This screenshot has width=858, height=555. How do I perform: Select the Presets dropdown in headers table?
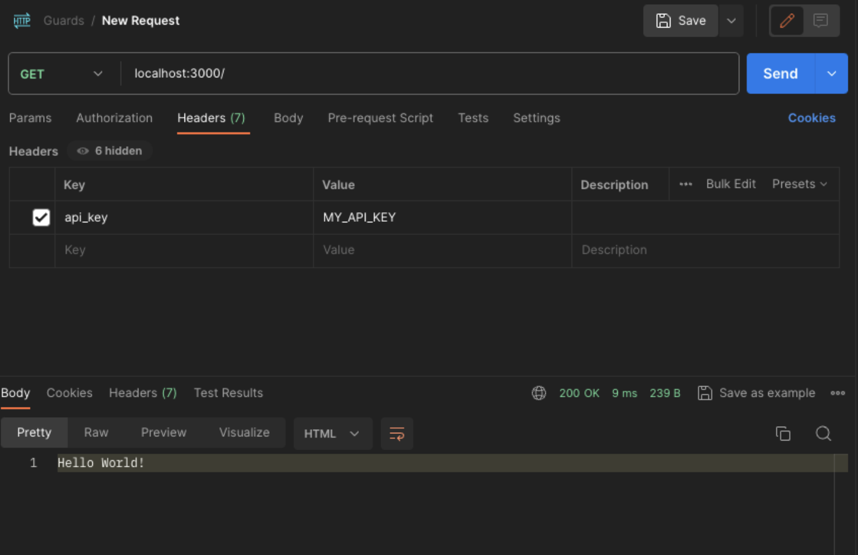(x=800, y=184)
